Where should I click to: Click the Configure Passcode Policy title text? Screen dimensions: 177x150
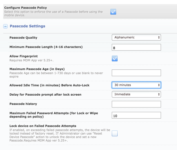pyautogui.click(x=25, y=8)
